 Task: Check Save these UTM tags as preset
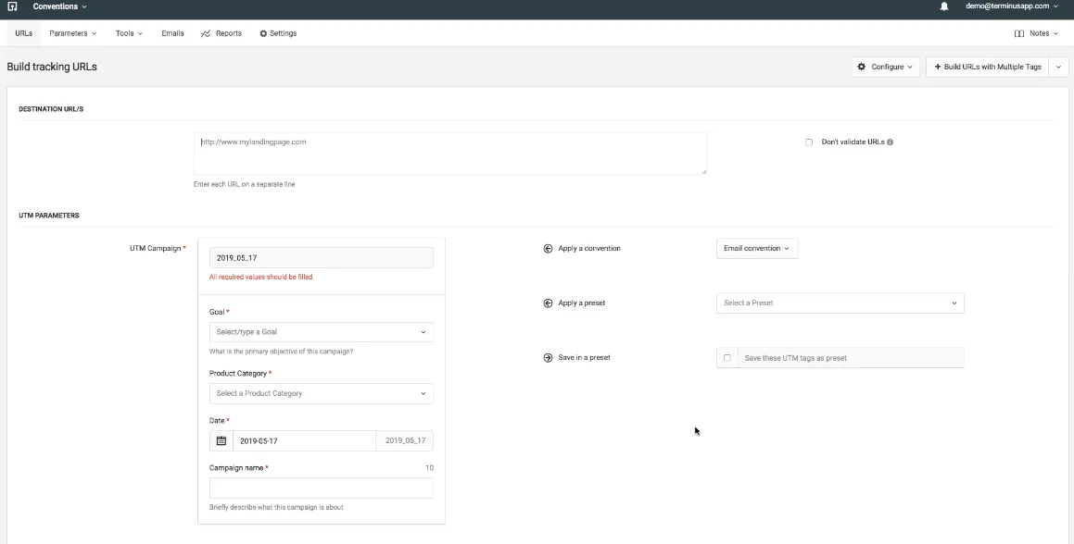(727, 357)
